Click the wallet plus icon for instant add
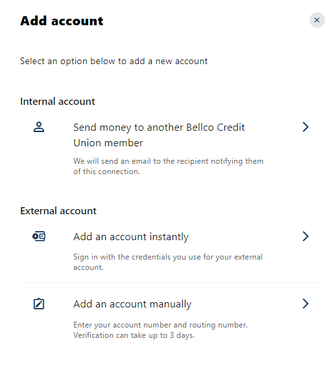The width and height of the screenshot is (336, 367). 39,236
